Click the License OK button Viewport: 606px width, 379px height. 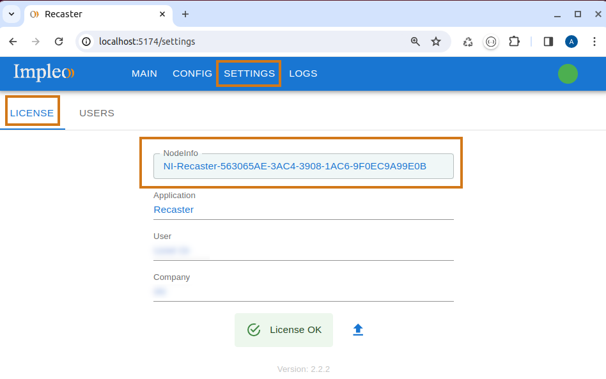[284, 330]
